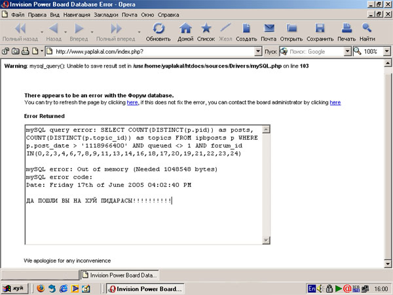The height and width of the screenshot is (295, 393).
Task: Open the Окно menu
Action: pyautogui.click(x=147, y=15)
